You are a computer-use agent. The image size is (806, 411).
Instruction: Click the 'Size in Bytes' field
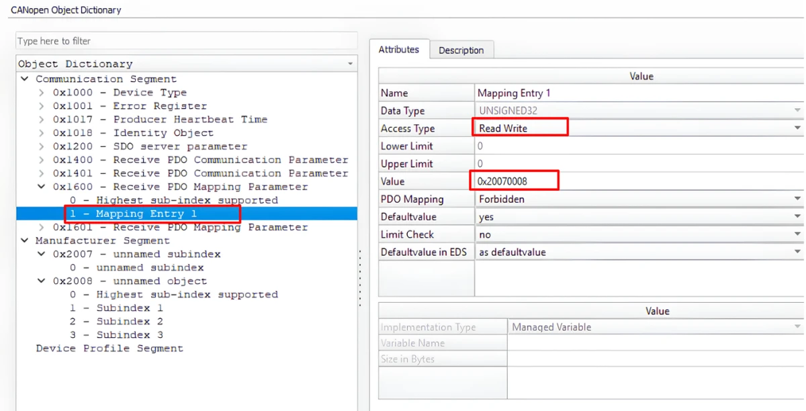655,359
